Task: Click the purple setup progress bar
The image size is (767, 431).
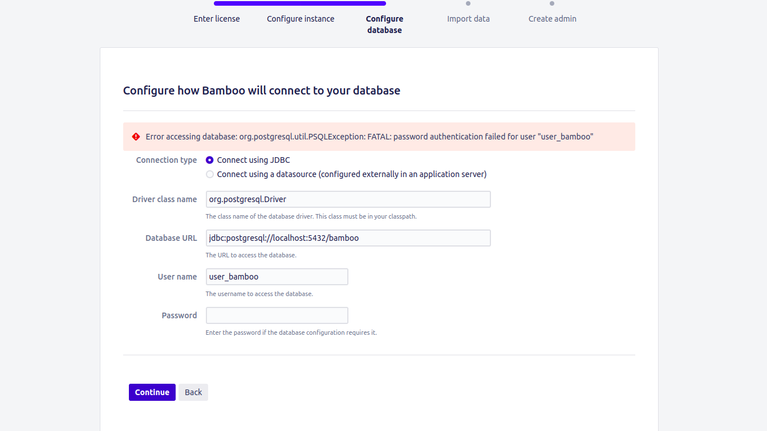Action: pos(301,3)
